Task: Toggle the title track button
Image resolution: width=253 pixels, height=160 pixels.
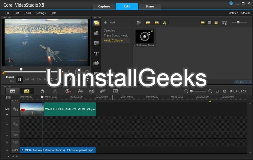Action: (15, 135)
